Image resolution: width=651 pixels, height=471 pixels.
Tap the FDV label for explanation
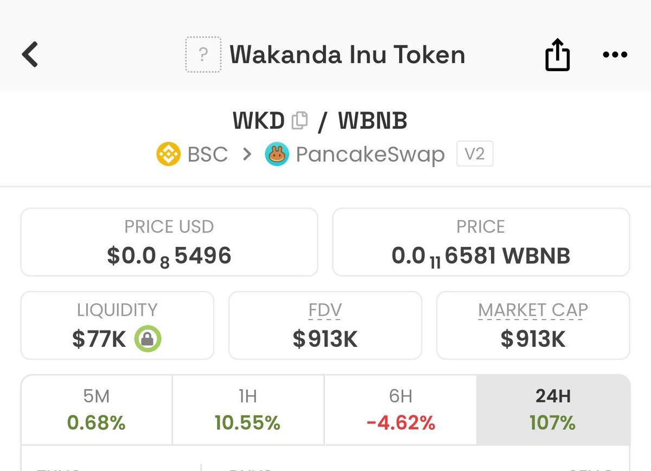coord(325,310)
